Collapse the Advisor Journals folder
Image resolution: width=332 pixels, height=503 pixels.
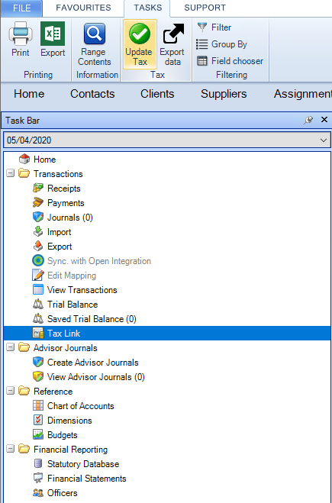click(11, 348)
